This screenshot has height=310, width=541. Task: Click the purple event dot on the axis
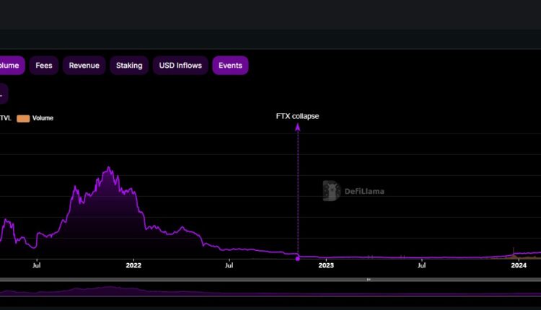pyautogui.click(x=297, y=258)
